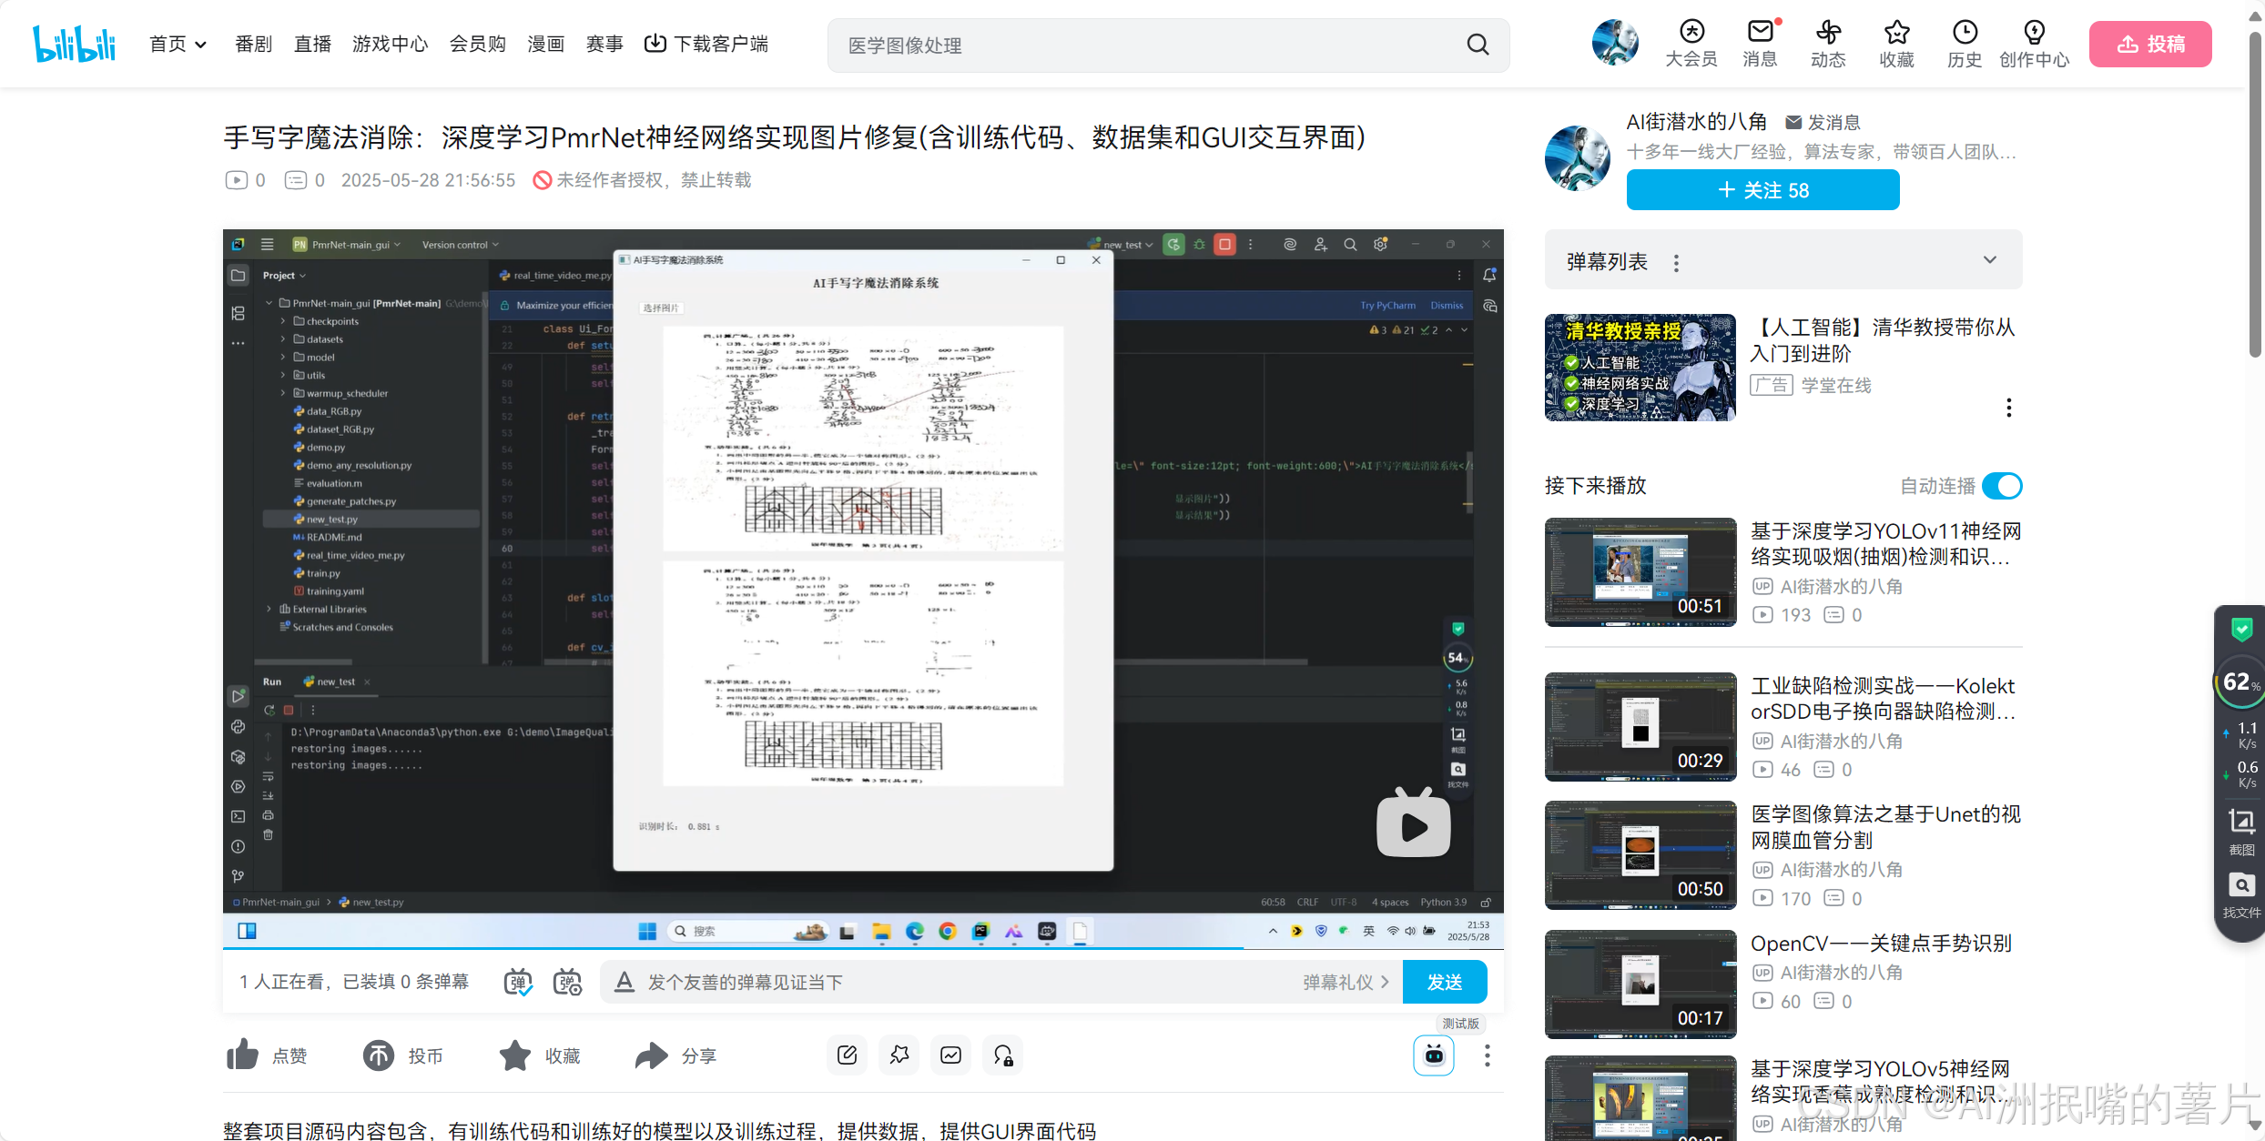
Task: Toggle the auto-play (自动连播) switch
Action: coord(2002,486)
